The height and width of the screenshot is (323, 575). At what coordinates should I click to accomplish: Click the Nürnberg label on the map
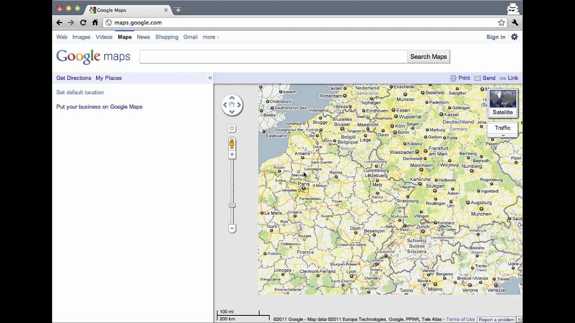[472, 166]
